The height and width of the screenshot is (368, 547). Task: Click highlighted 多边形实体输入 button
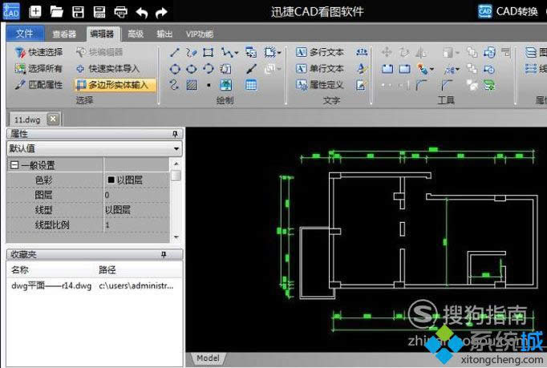tap(115, 84)
